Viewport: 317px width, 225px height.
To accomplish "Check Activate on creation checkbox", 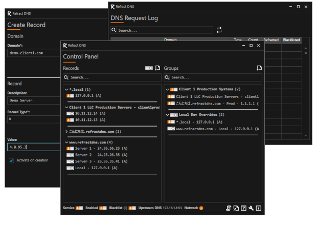I will click(11, 160).
